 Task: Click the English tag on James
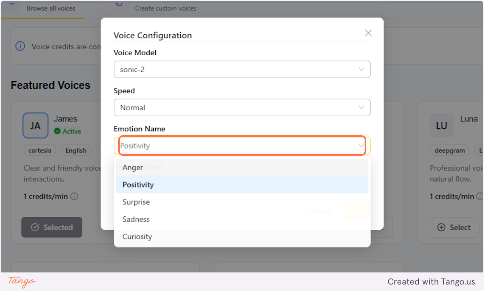(x=76, y=151)
